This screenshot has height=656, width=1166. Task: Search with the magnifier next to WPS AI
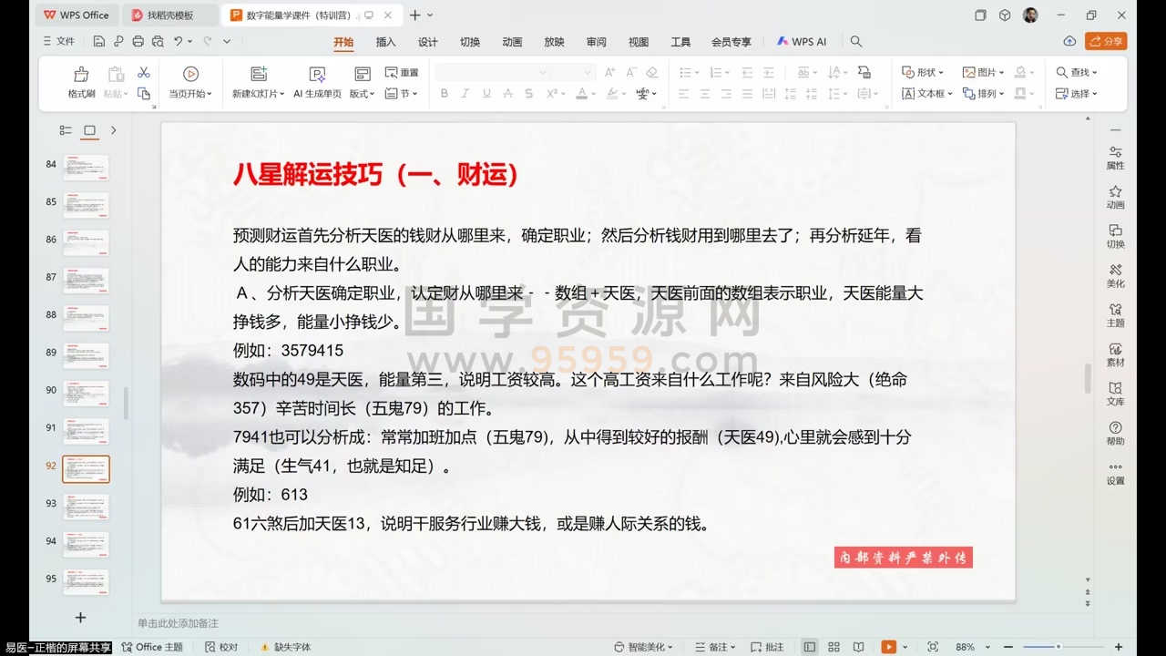click(x=856, y=42)
